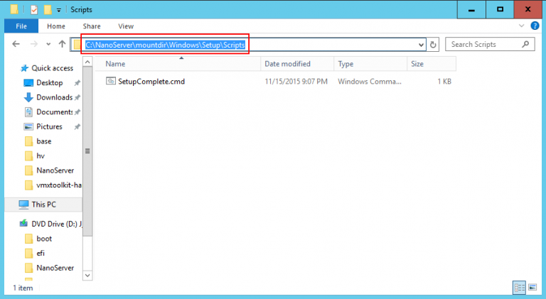Sort by the Date modified column
The image size is (546, 299).
point(297,64)
